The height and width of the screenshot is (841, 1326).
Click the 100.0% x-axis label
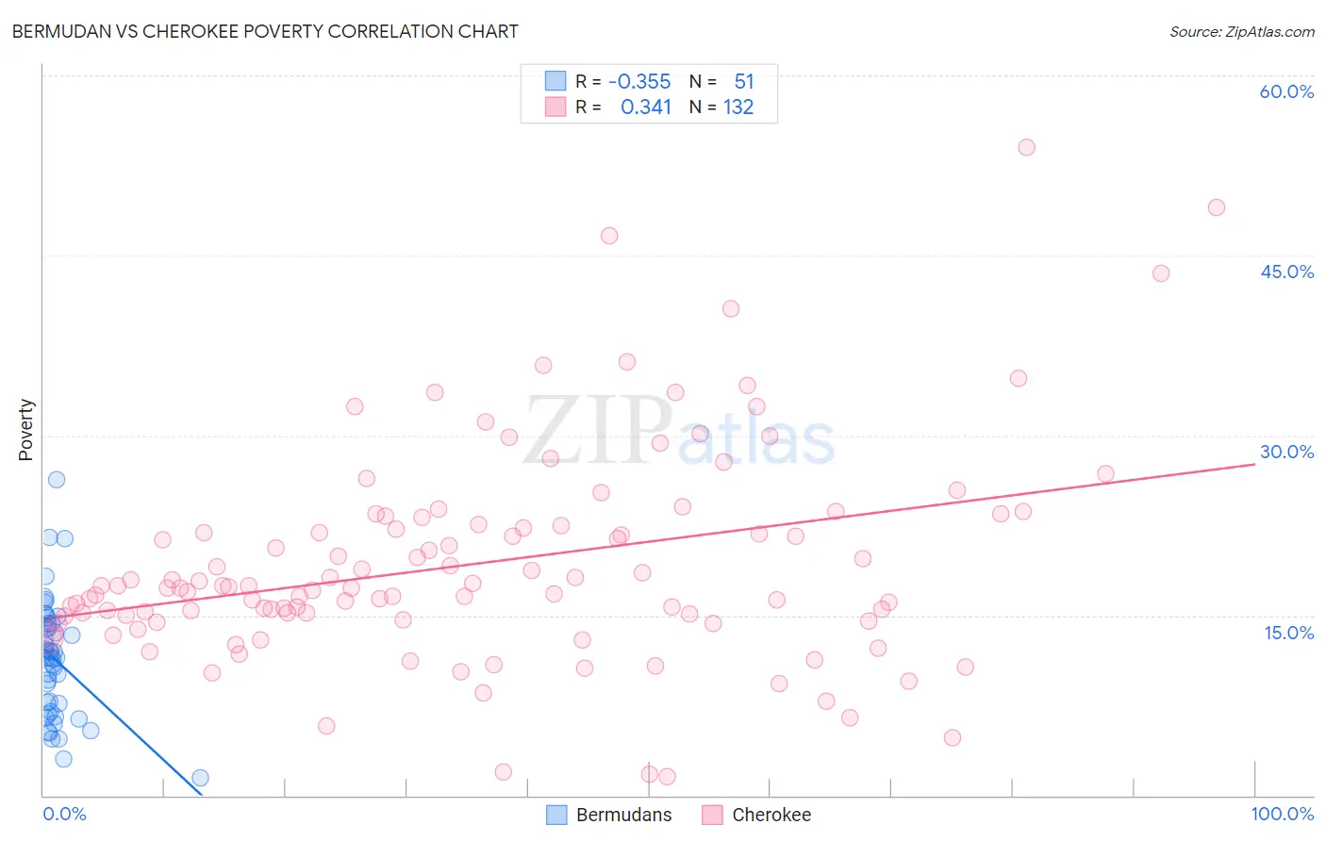coord(1283,814)
